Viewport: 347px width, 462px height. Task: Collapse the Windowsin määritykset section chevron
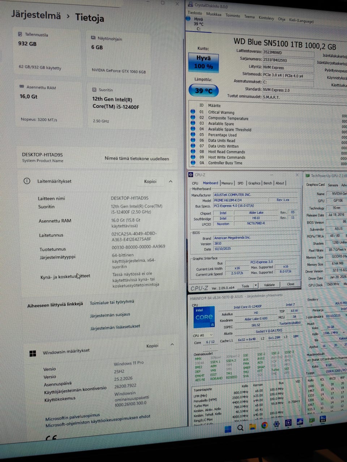[x=172, y=344]
